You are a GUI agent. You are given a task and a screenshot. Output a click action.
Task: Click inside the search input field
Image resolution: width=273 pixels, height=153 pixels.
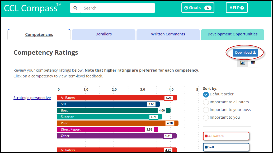point(111,8)
